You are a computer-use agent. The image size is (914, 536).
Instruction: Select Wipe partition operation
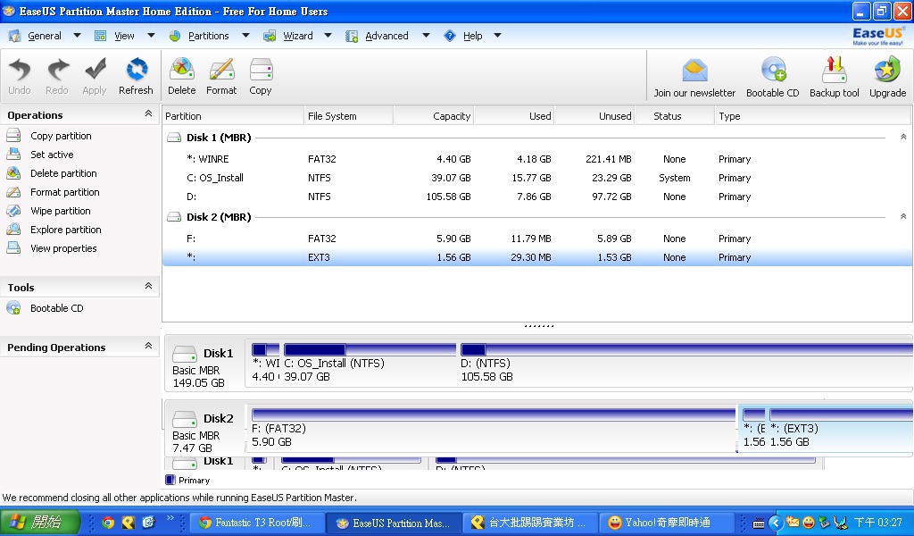[x=60, y=211]
